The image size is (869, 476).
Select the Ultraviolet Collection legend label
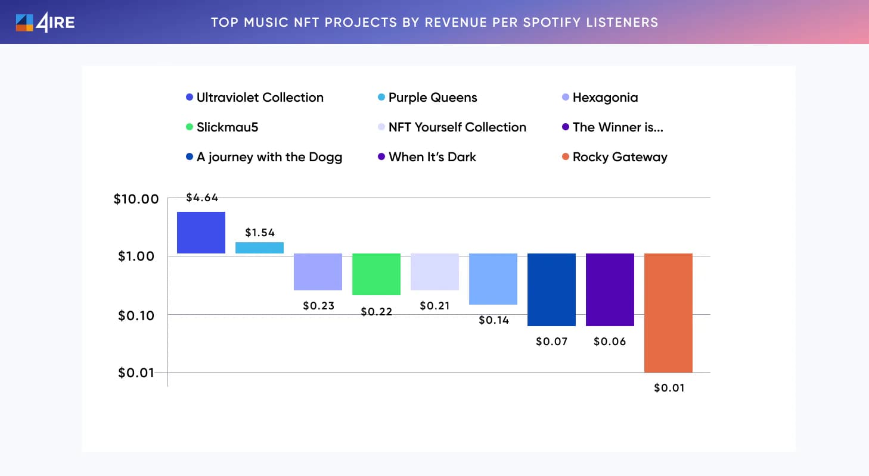[x=260, y=98]
